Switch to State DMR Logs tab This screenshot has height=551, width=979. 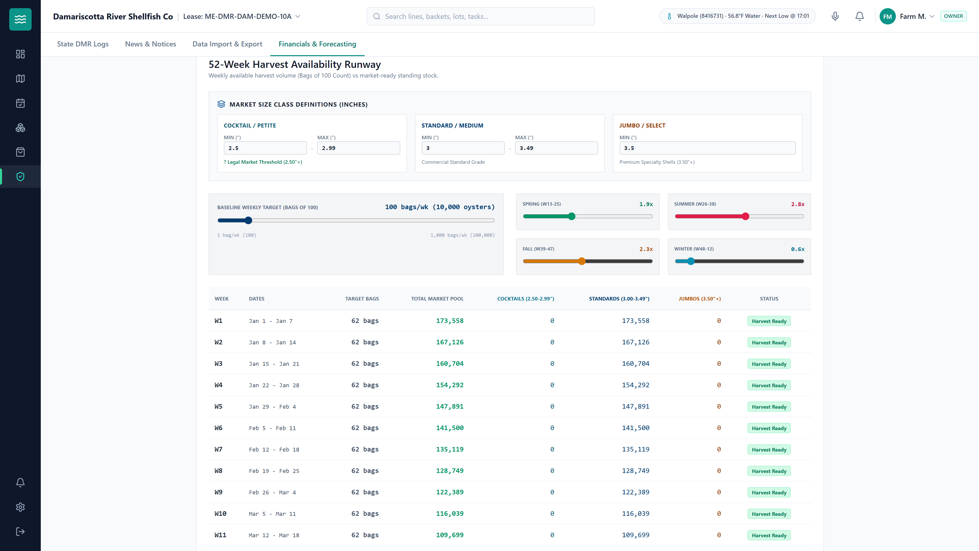point(83,44)
